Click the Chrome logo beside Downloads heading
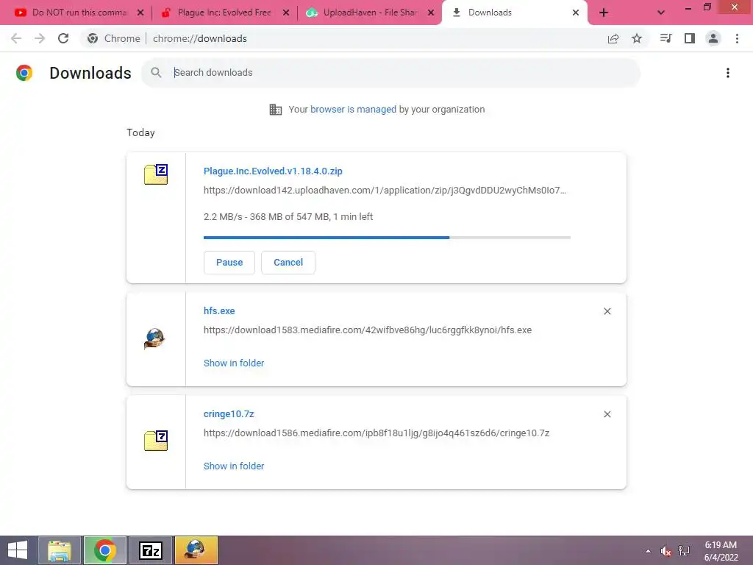This screenshot has width=753, height=565. [x=24, y=73]
